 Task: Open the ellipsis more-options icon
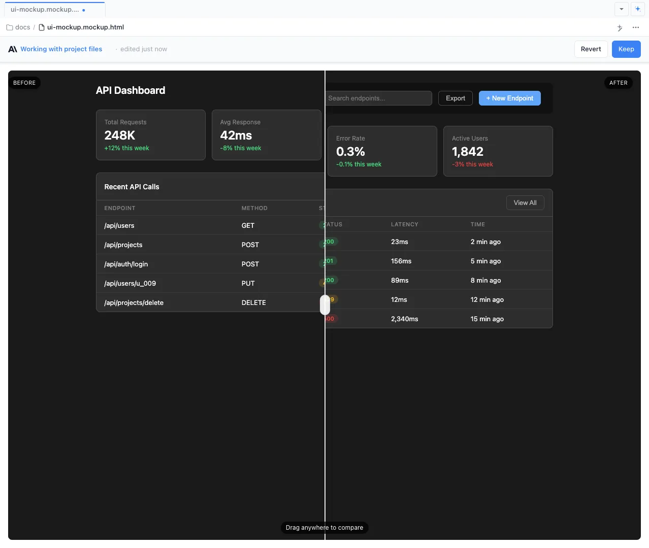coord(636,27)
